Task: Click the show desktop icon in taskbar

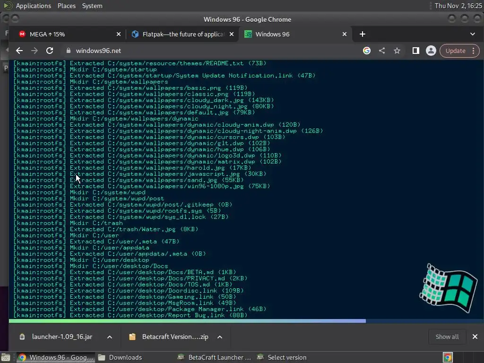Action: point(6,357)
